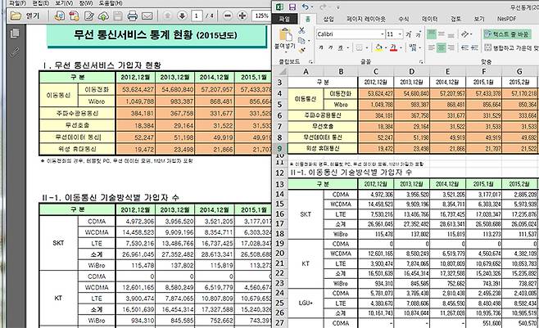Open the attachments paperclip panel in the PDF sidebar

(15, 52)
